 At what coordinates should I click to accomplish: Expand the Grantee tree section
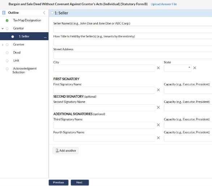pos(3,45)
